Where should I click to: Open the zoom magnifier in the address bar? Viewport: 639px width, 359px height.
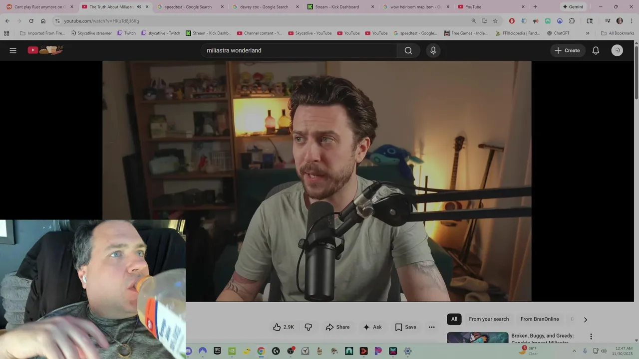(x=474, y=21)
